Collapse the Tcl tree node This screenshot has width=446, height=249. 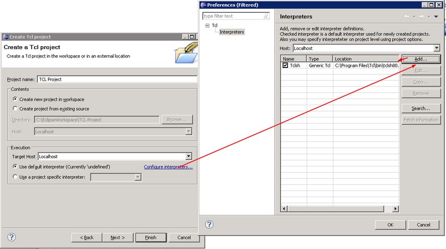(207, 26)
